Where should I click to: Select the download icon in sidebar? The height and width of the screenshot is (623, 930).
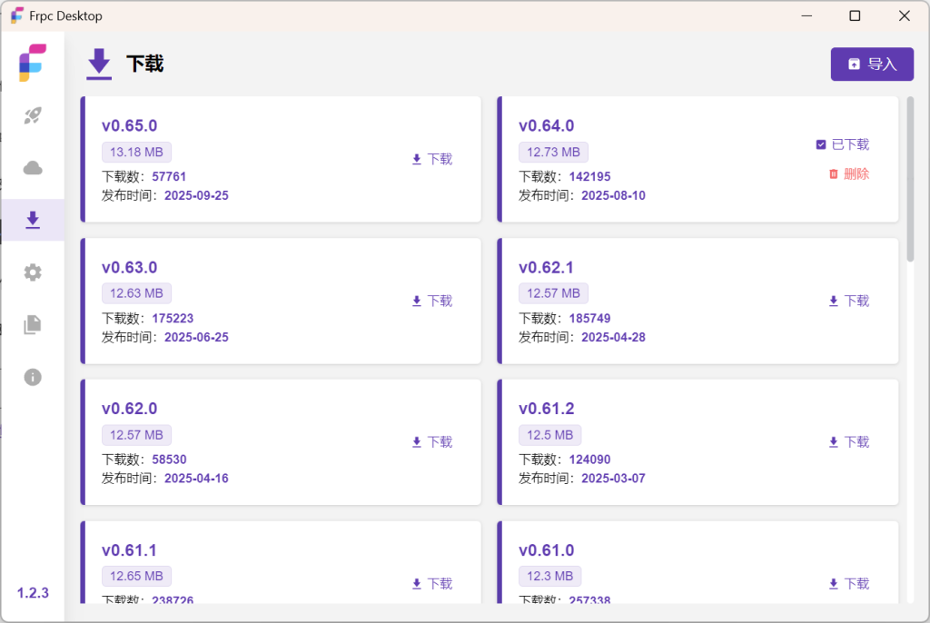[33, 220]
